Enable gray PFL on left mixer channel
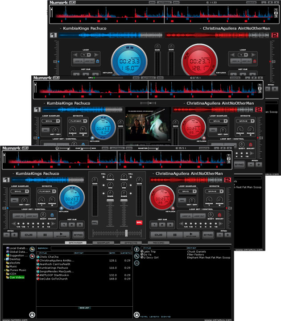The height and width of the screenshot is (321, 281). (x=95, y=222)
